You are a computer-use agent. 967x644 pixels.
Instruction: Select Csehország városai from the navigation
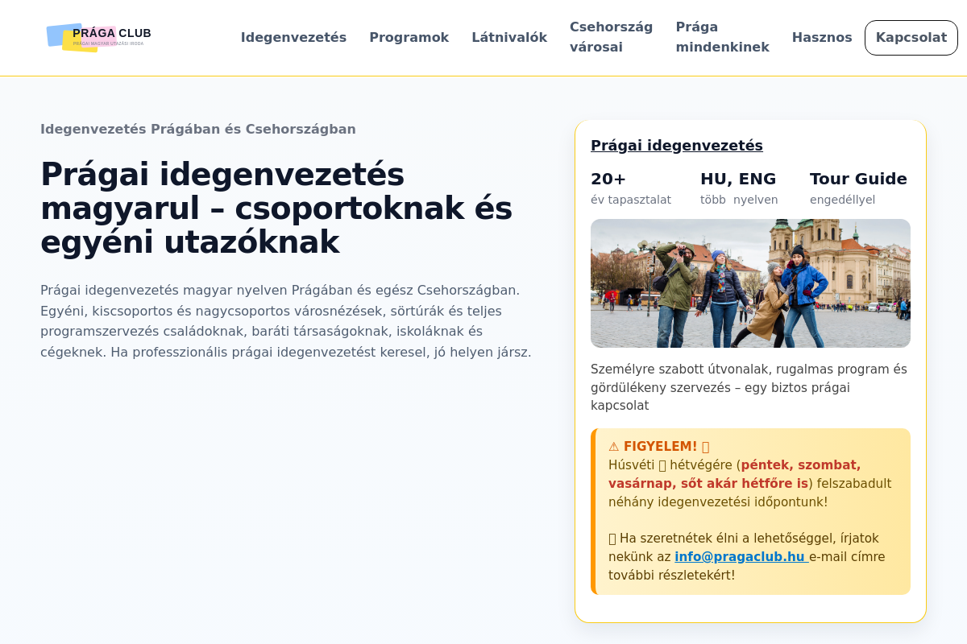click(611, 37)
